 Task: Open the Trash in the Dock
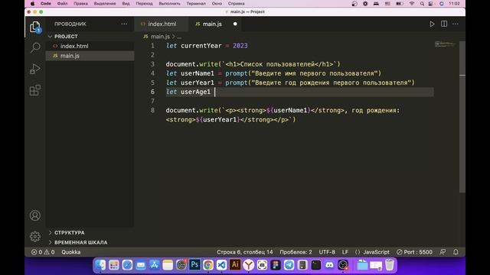pos(390,265)
